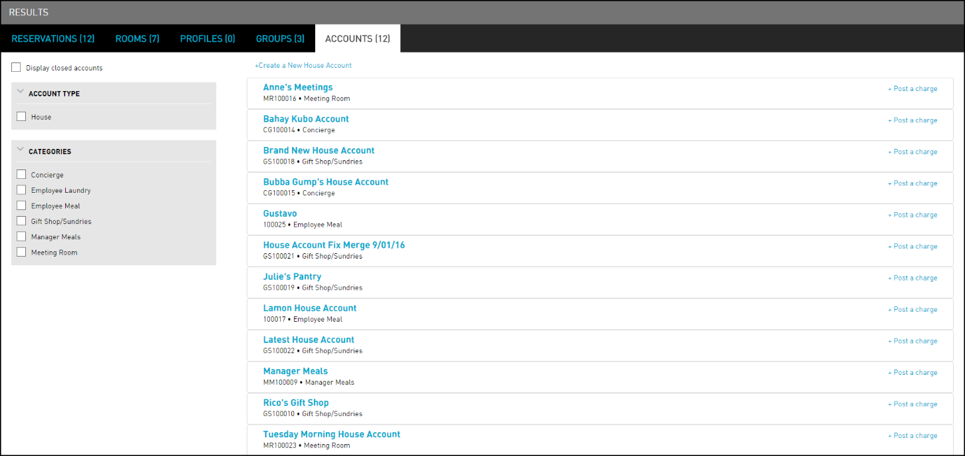Open House Account Fix Merge 9/01/16
This screenshot has height=456, width=965.
tap(334, 245)
